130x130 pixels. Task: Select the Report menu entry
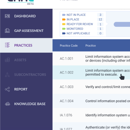click(26, 89)
